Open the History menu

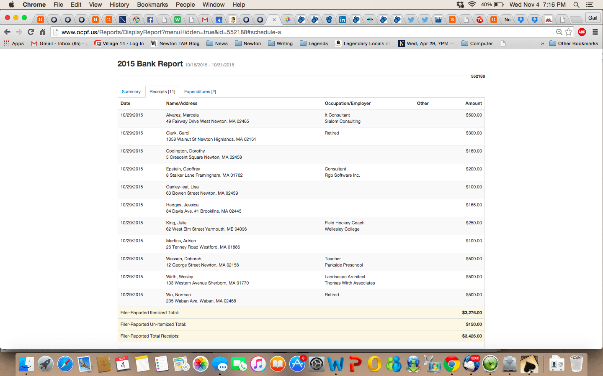(119, 5)
